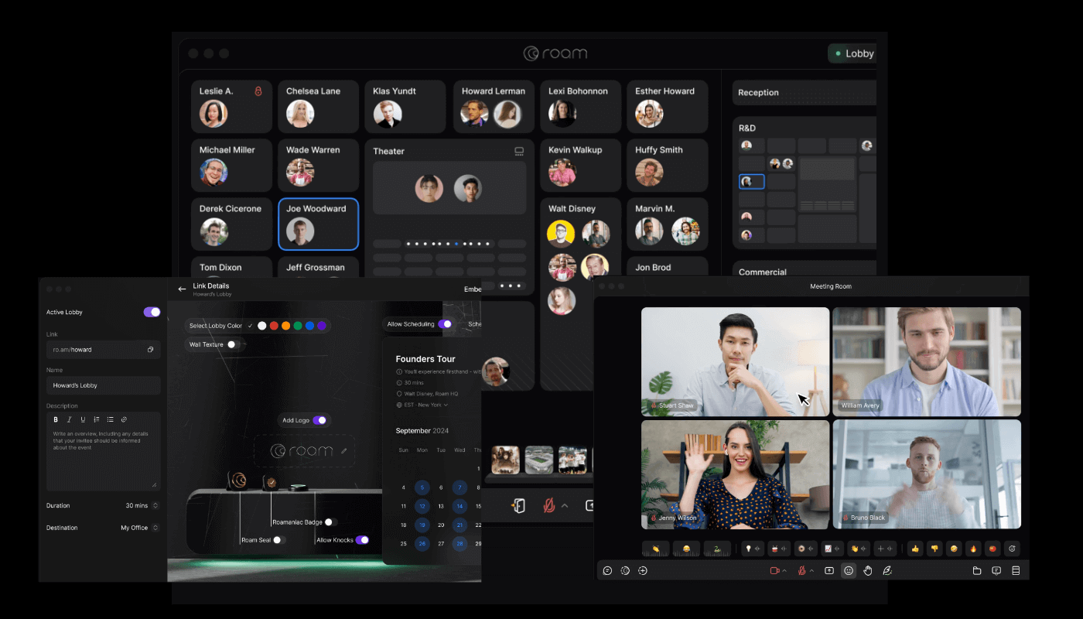Open the muted microphone options chevron
The height and width of the screenshot is (619, 1083).
[x=811, y=571]
